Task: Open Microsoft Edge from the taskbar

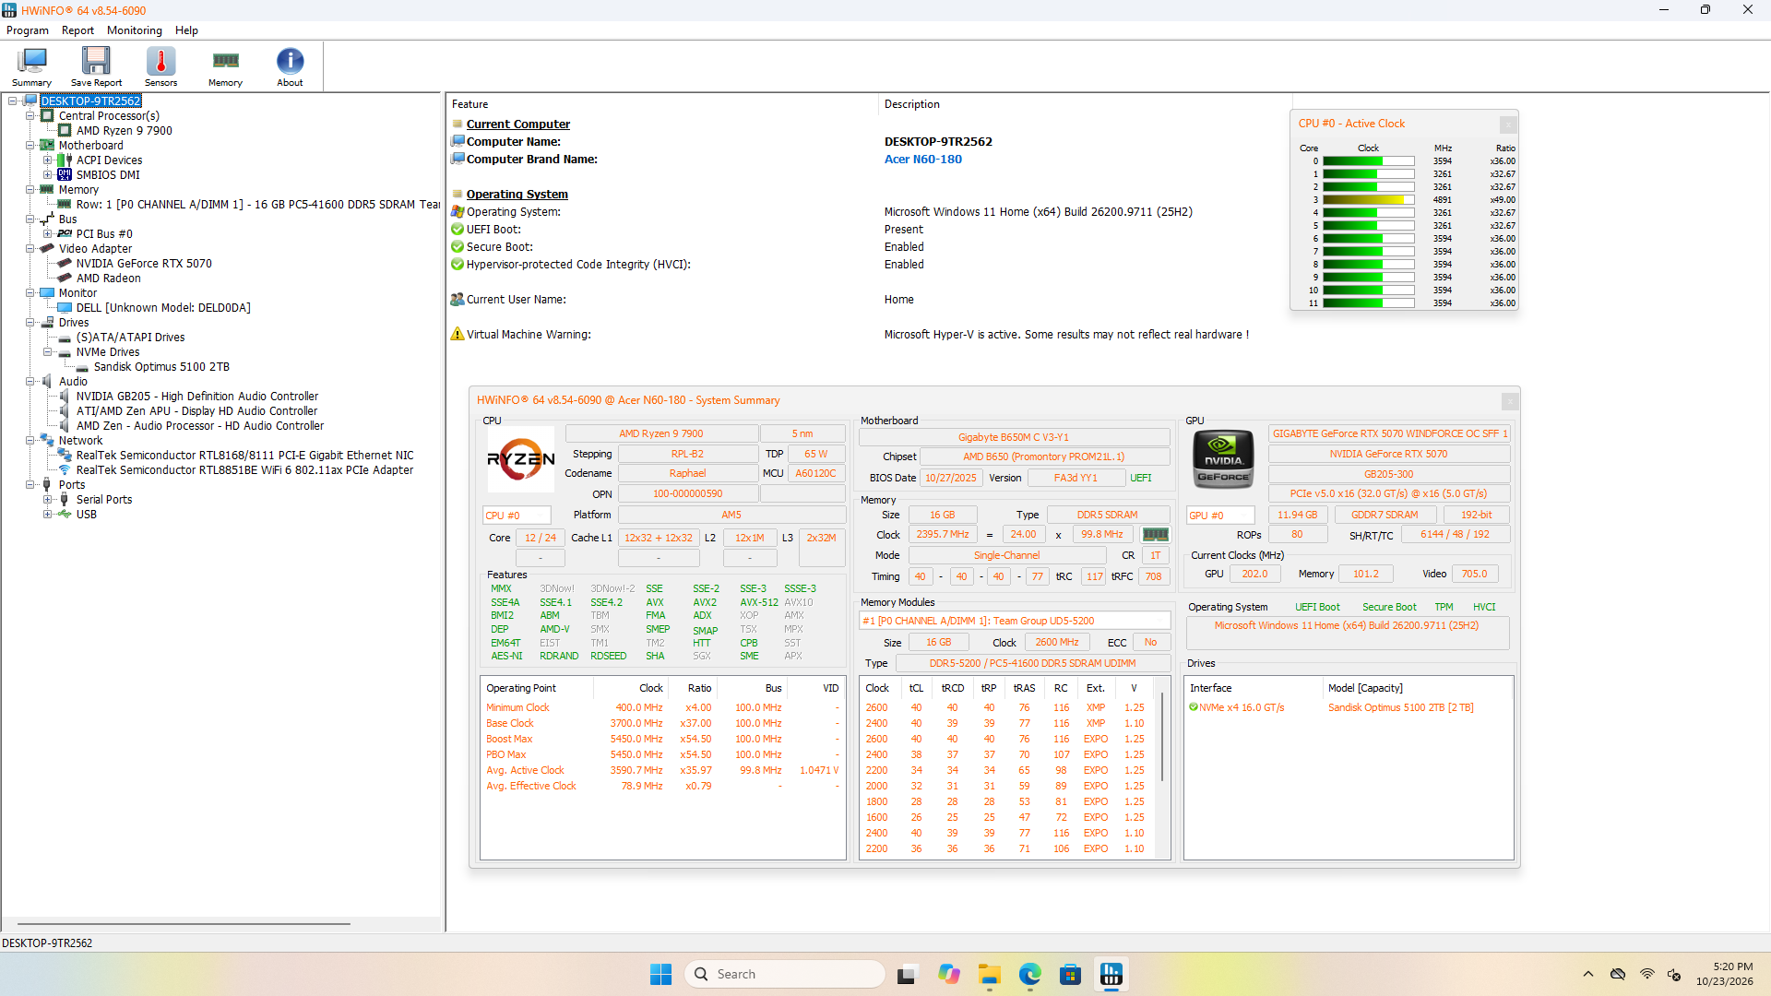Action: [x=1030, y=974]
